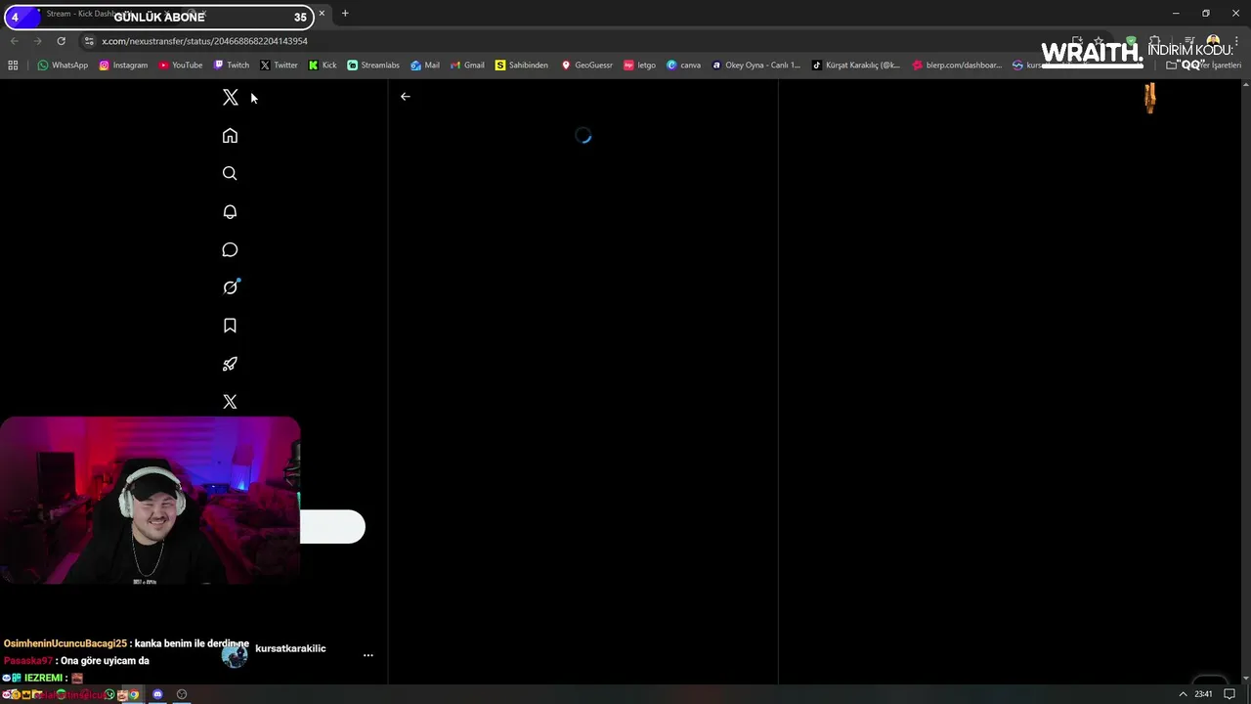Open the account options three-dots next to kursatkarakilic
The width and height of the screenshot is (1251, 704).
tap(367, 655)
